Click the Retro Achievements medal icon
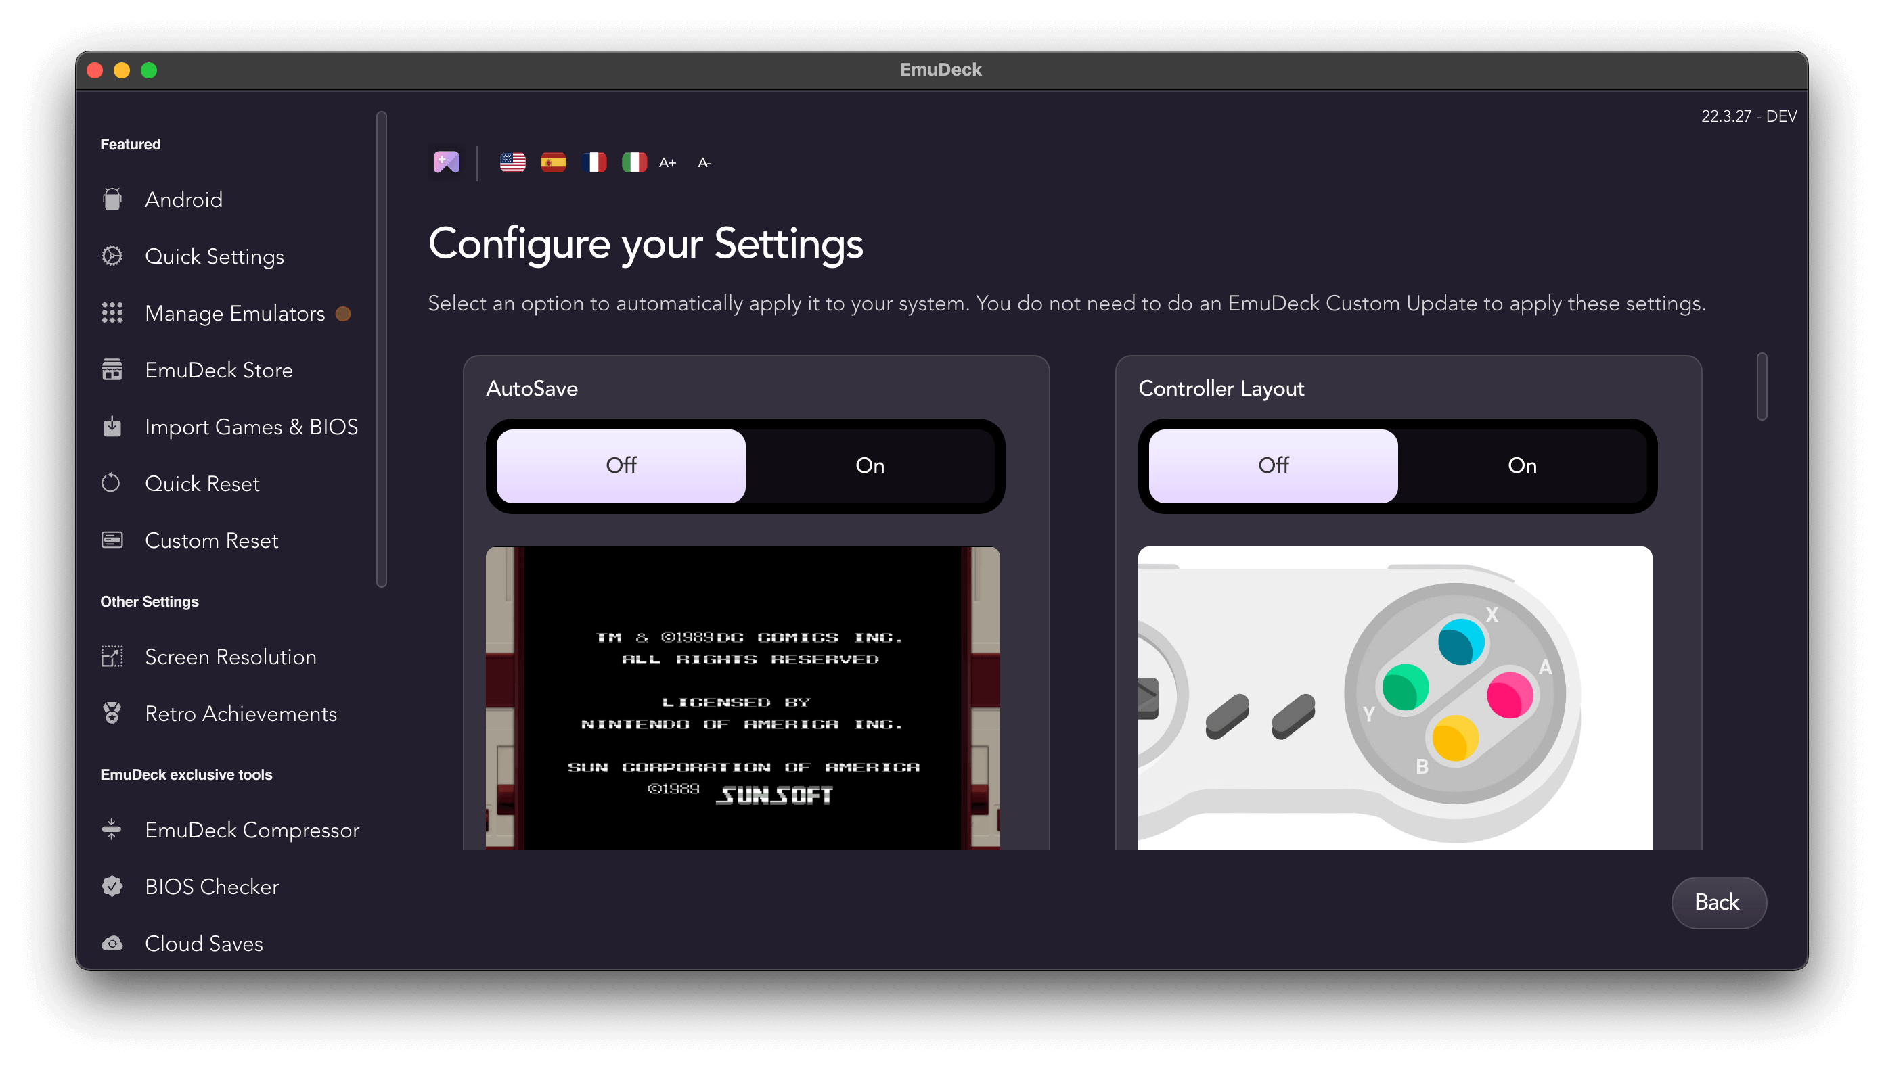The height and width of the screenshot is (1070, 1884). (112, 713)
